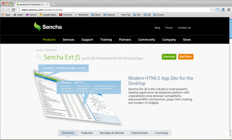
Task: Switch to the Overview tab
Action: [x=68, y=133]
